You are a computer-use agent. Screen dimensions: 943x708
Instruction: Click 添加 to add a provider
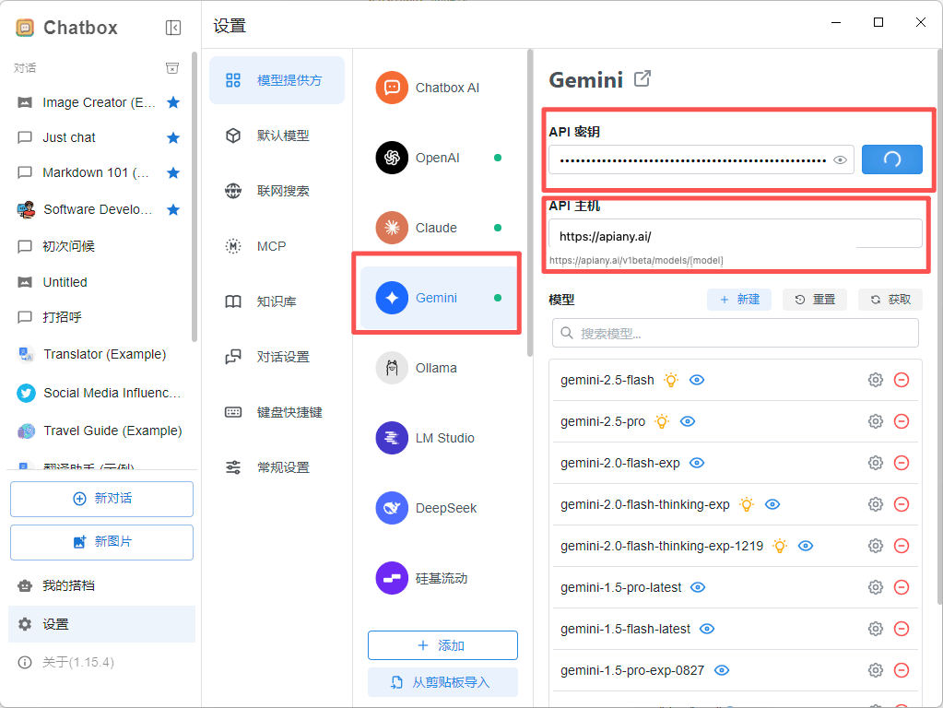[x=442, y=645]
